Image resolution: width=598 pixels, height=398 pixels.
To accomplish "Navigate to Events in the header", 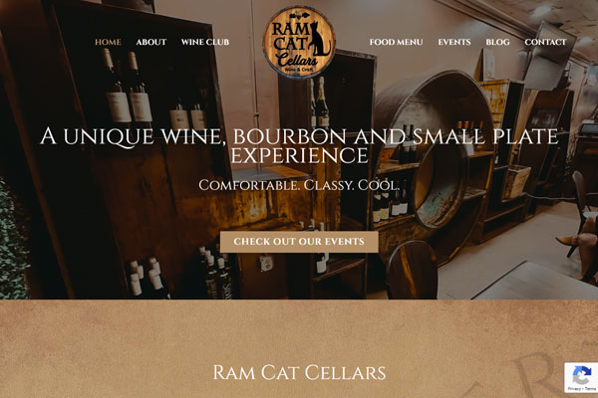I will (454, 42).
